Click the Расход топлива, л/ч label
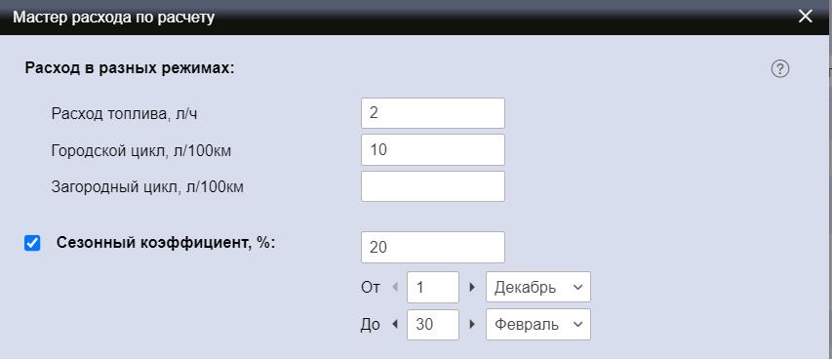Screen dimensions: 832x359 point(124,113)
